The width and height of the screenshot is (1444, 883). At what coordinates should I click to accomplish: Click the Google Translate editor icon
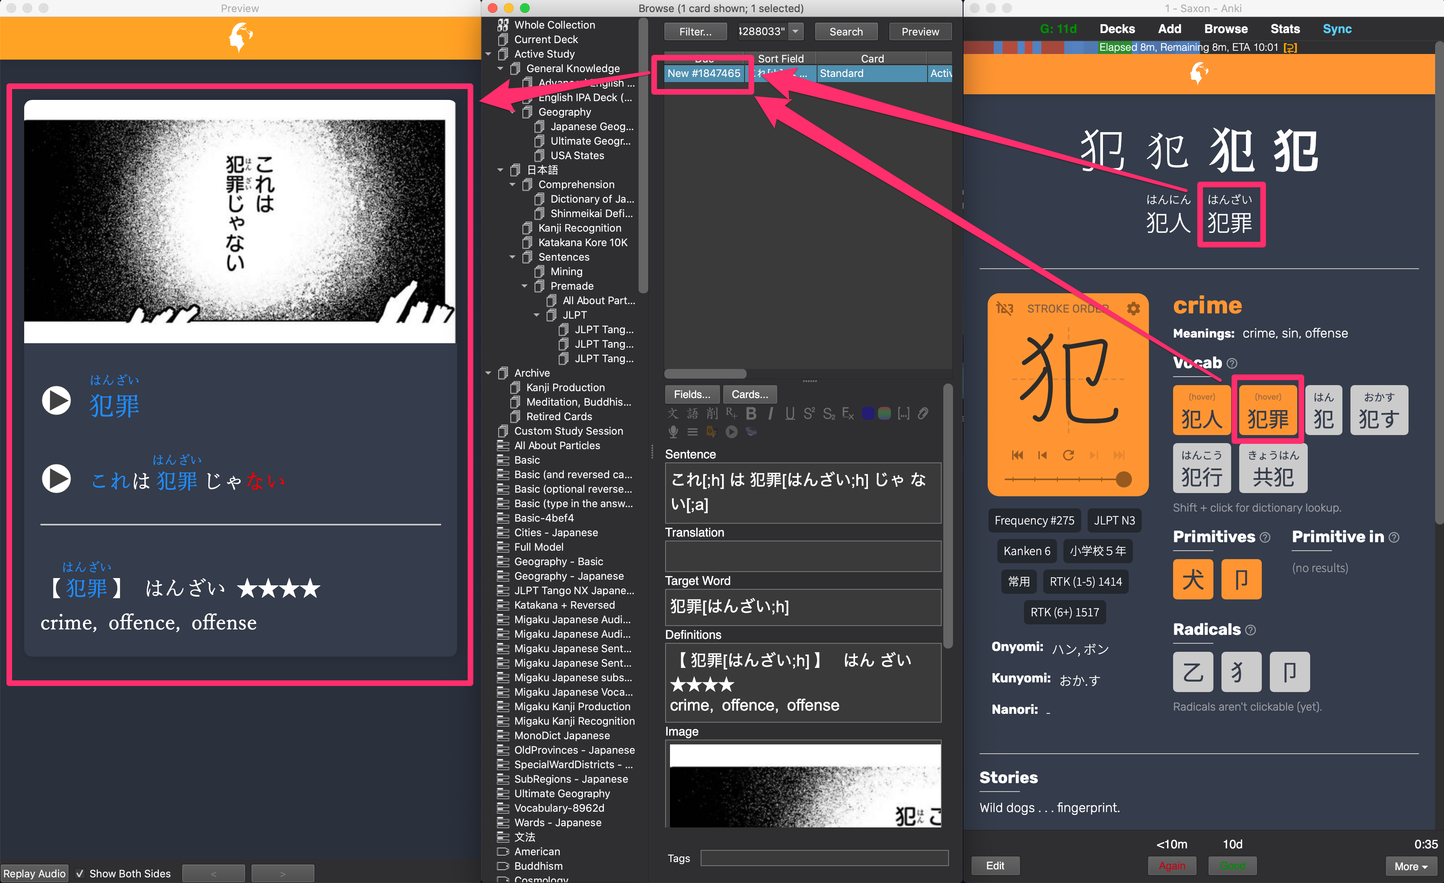tap(712, 432)
